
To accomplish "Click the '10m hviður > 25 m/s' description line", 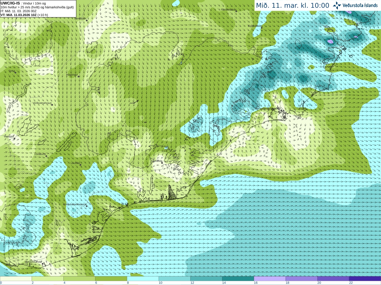I will click(x=37, y=7).
